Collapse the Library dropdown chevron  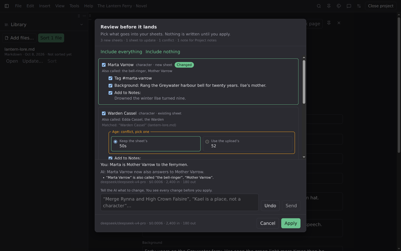coord(81,25)
